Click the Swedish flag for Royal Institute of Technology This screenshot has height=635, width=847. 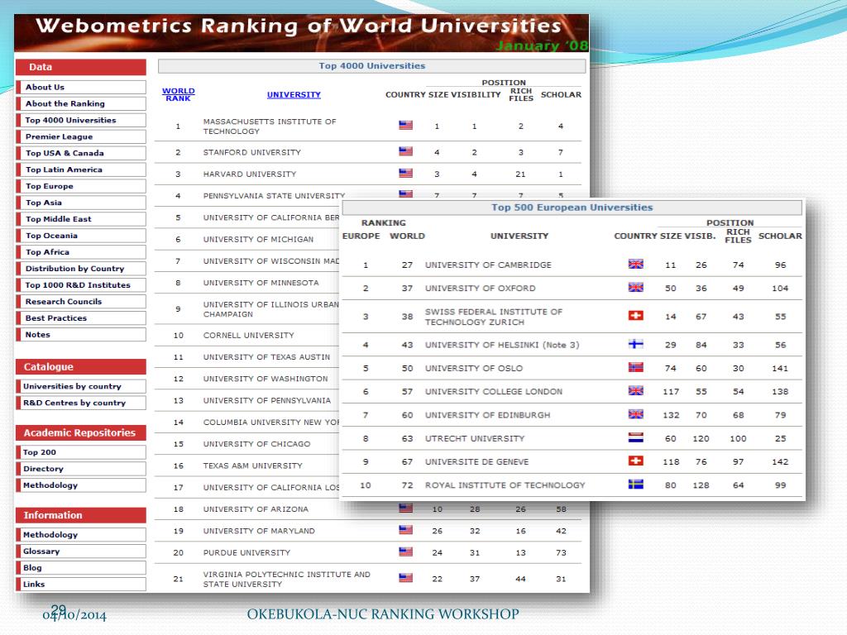[x=636, y=485]
